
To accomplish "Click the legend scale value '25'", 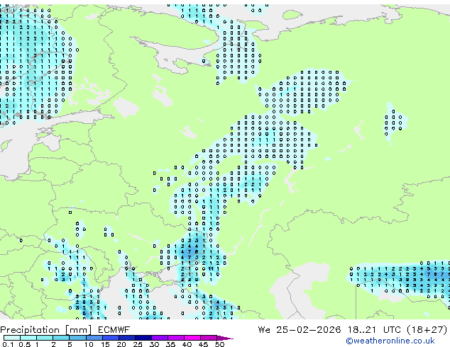I will [x=138, y=344].
